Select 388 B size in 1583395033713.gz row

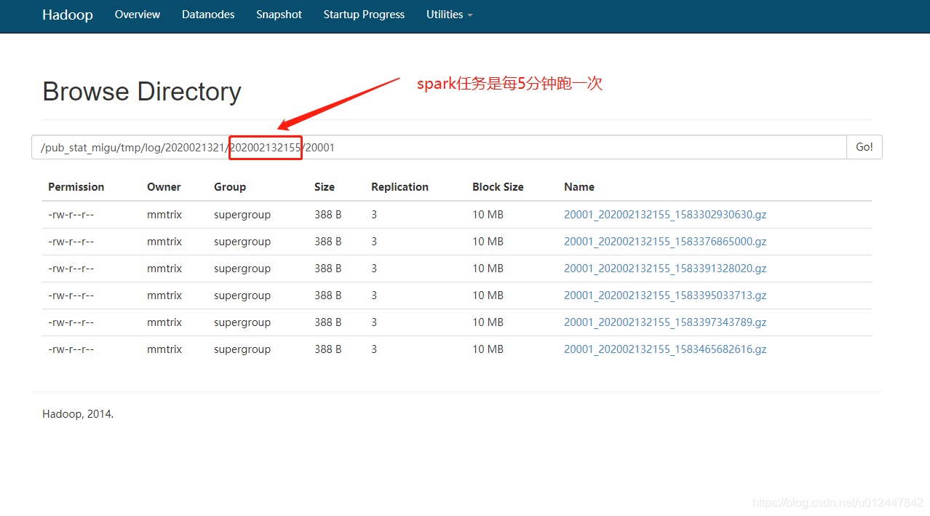(x=328, y=295)
